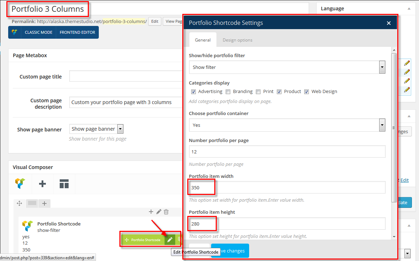Viewport: 419px width, 261px height.
Task: Add a new element with the plus icon
Action: click(43, 184)
